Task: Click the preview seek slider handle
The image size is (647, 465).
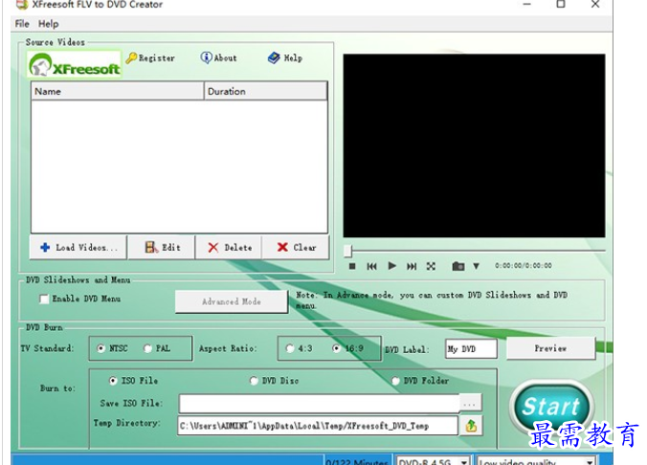Action: point(347,251)
